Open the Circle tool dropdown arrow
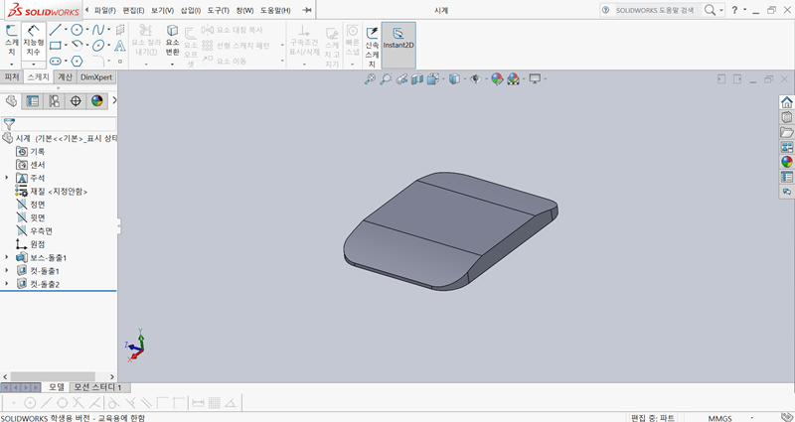 [x=87, y=30]
